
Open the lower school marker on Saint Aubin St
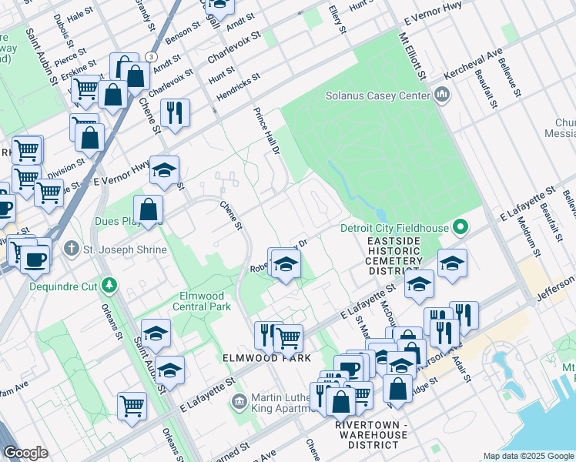169,371
